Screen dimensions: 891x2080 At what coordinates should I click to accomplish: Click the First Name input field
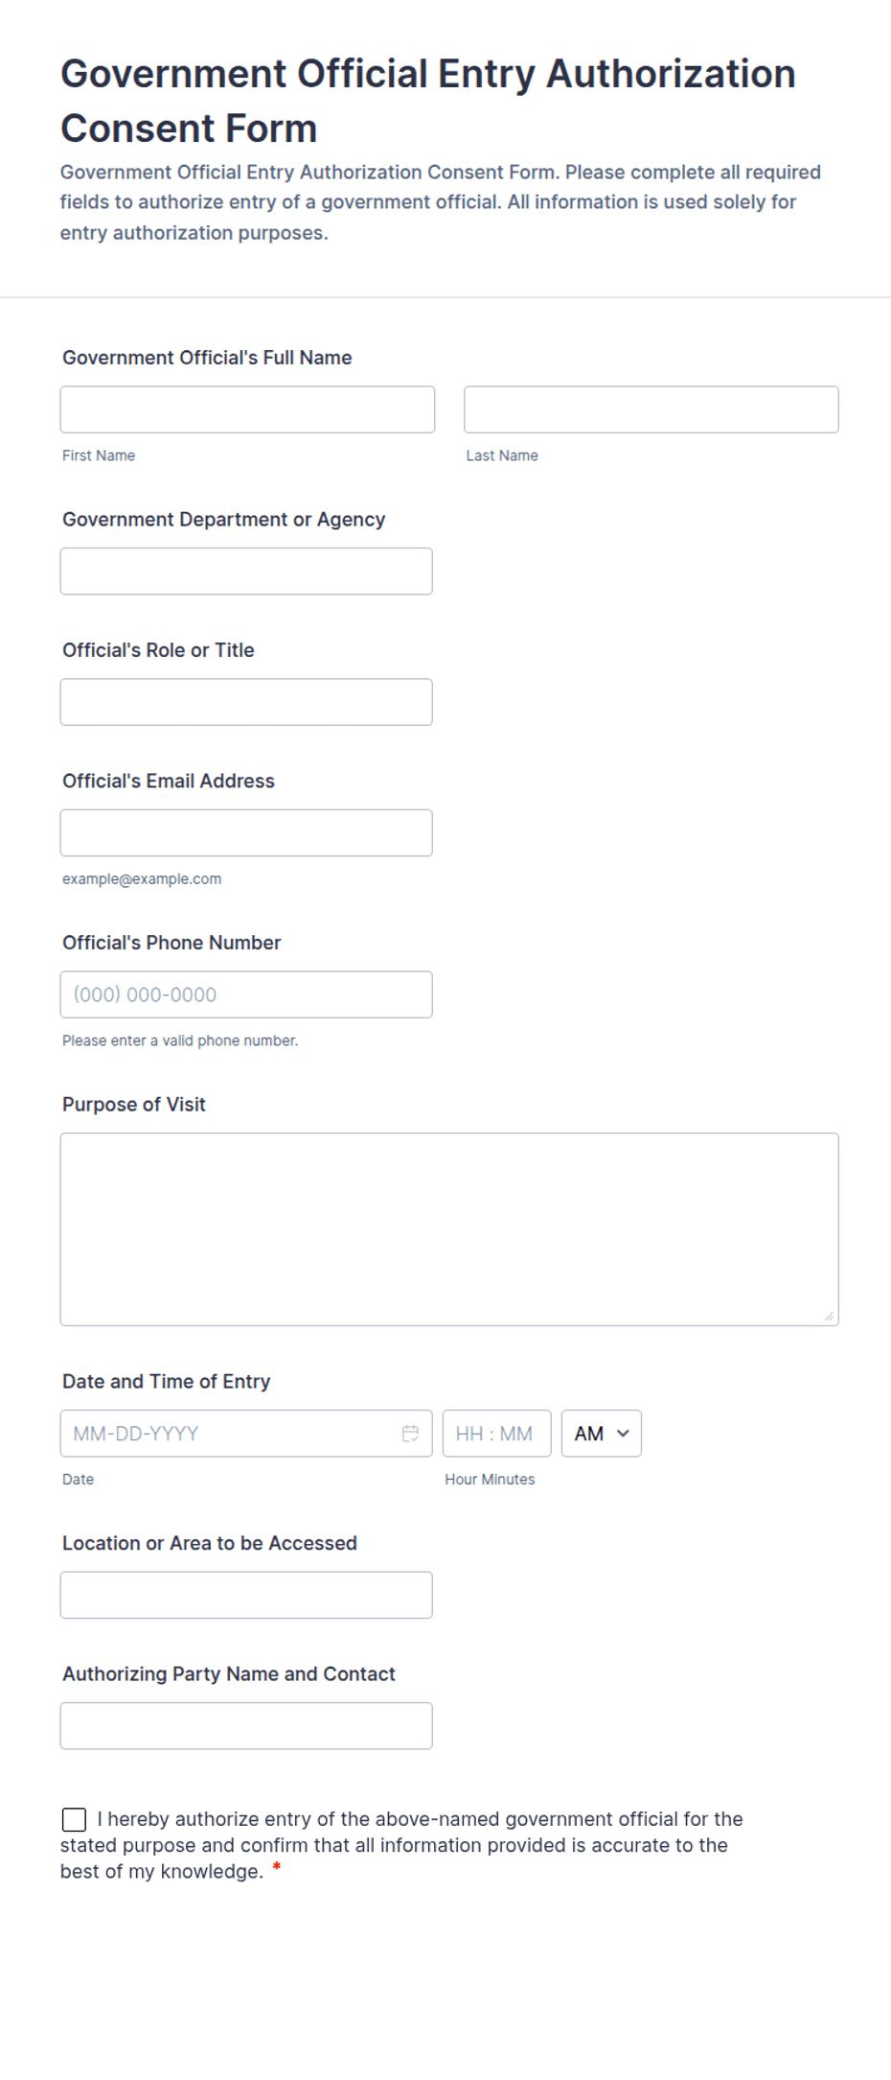[x=247, y=409]
